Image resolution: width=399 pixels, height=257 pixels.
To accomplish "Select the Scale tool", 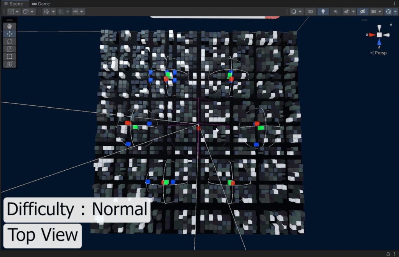I will tap(10, 49).
